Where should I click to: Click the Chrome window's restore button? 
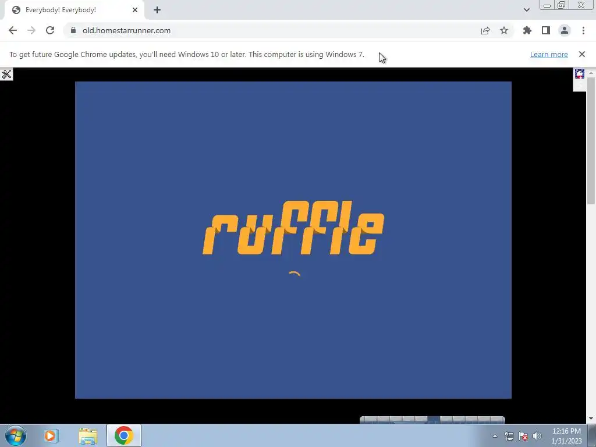click(561, 5)
